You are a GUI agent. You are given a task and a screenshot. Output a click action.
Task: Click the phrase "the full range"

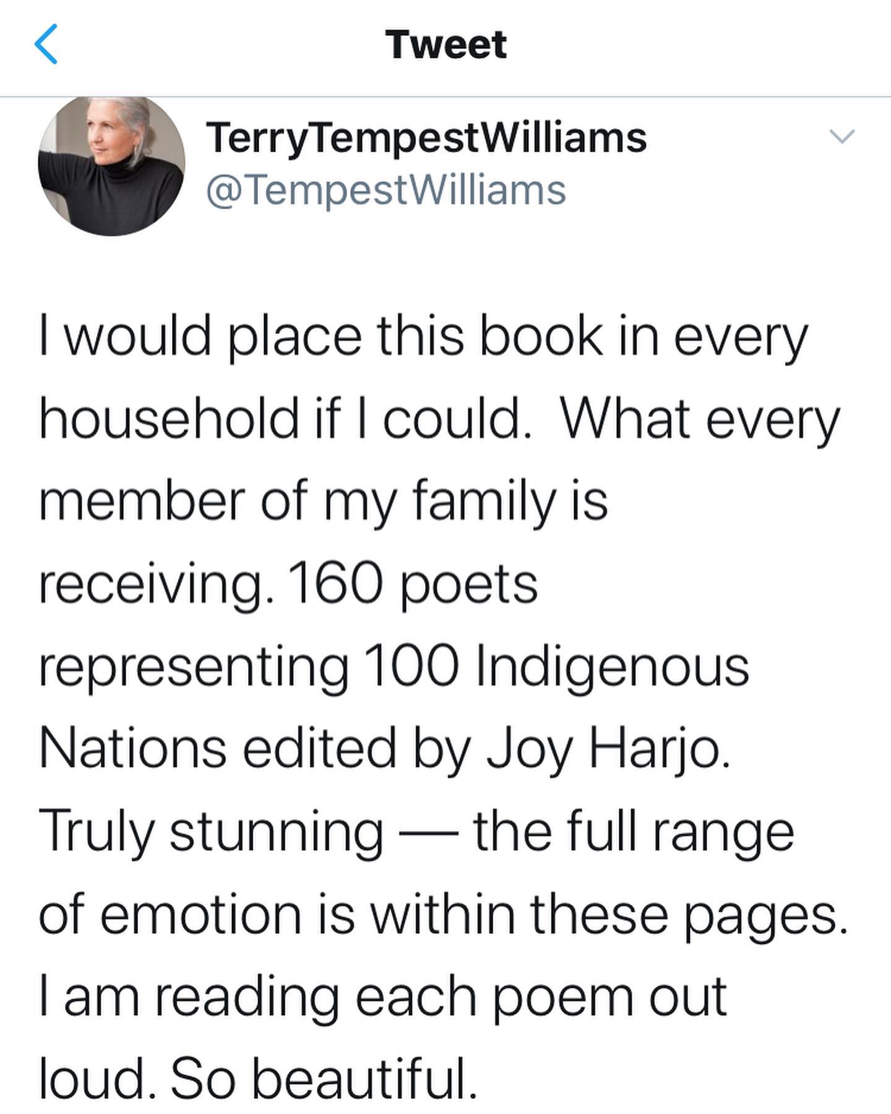click(633, 831)
